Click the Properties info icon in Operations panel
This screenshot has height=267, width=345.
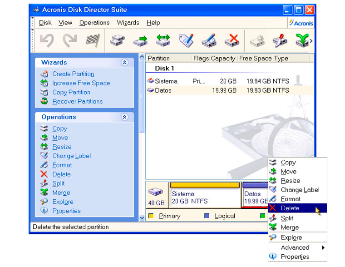[x=44, y=211]
